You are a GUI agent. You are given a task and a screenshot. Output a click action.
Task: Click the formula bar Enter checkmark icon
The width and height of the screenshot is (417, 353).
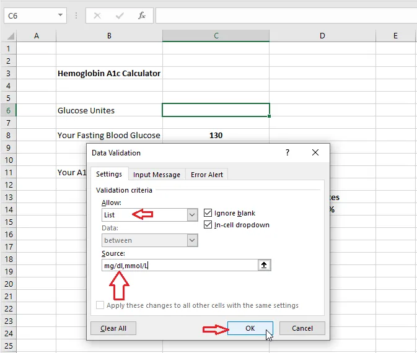tap(120, 16)
